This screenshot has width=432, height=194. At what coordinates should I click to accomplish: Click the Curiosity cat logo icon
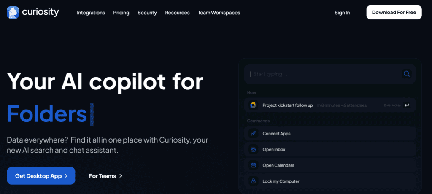tap(13, 12)
